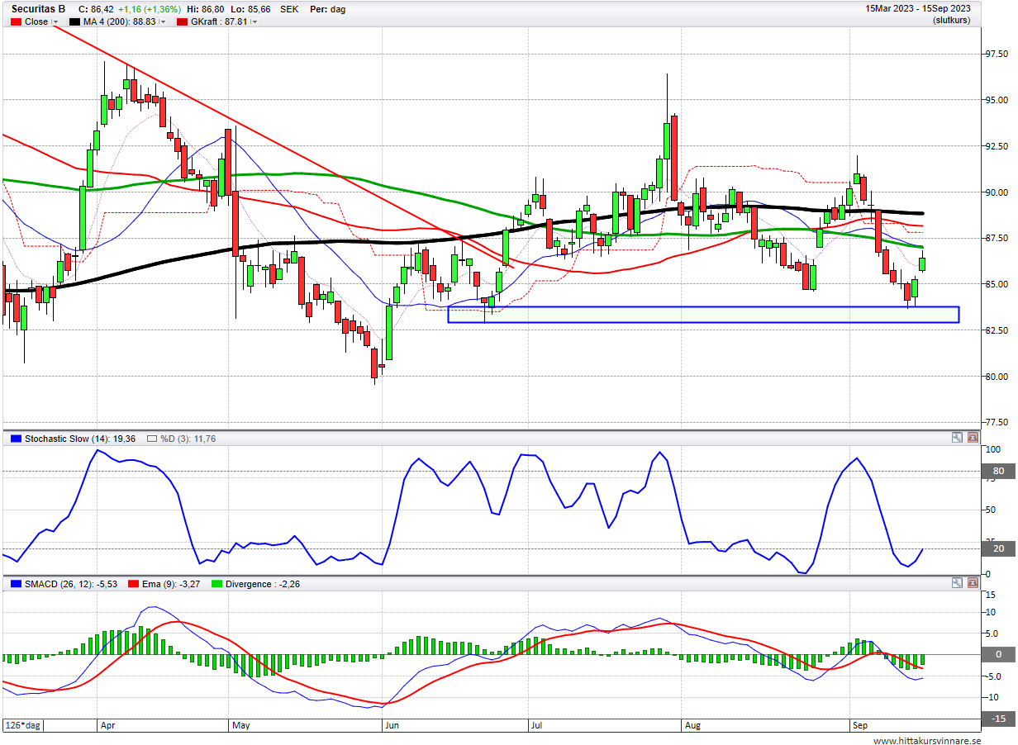The width and height of the screenshot is (1018, 745).
Task: Click the Ema (9): -3,27 label
Action: point(173,584)
